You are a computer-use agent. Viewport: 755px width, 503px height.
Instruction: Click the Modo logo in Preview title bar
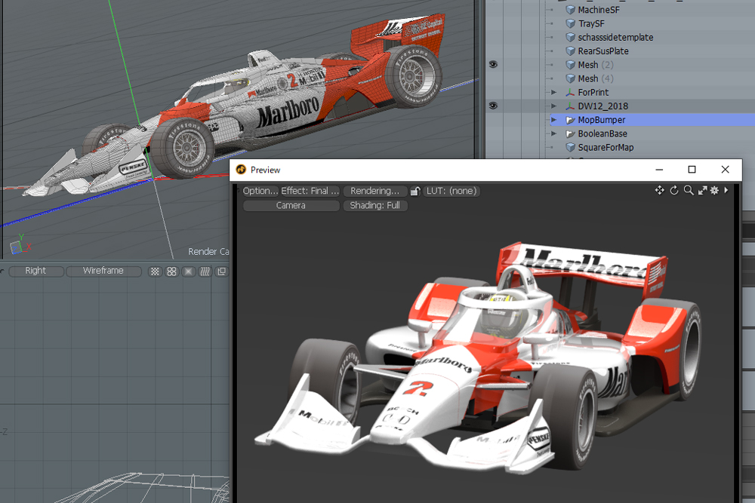pos(242,170)
